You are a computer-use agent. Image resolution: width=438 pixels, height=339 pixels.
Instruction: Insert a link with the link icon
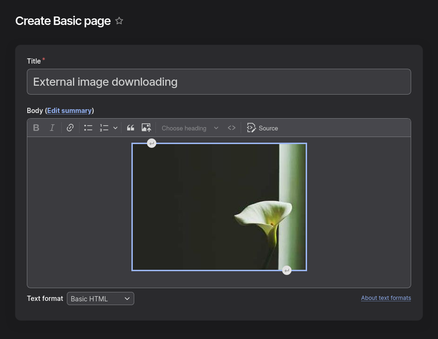[x=70, y=128]
